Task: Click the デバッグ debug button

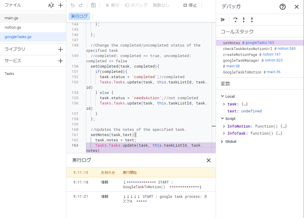Action: pos(136,5)
